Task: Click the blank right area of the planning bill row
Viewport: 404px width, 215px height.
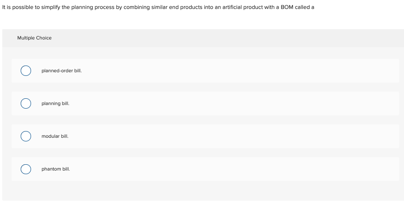Action: tap(270, 104)
